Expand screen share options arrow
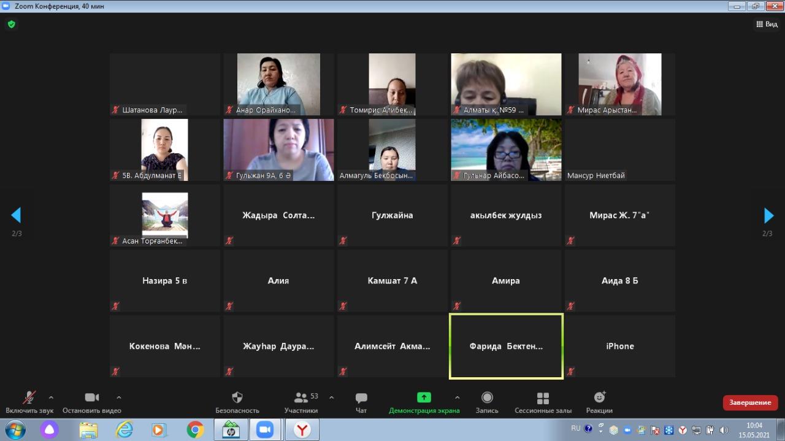The width and height of the screenshot is (785, 441). click(x=457, y=397)
